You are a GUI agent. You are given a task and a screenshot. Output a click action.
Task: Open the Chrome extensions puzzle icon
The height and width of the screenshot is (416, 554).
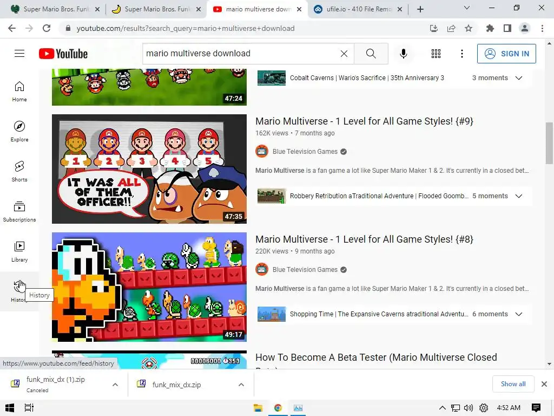tap(490, 28)
